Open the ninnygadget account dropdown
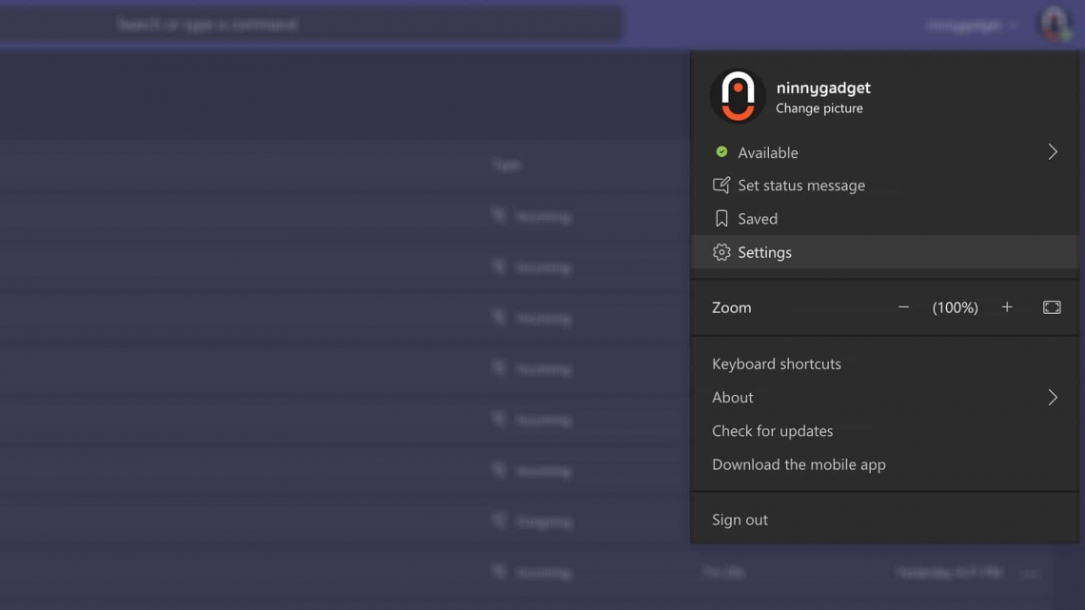The width and height of the screenshot is (1085, 610). (971, 24)
